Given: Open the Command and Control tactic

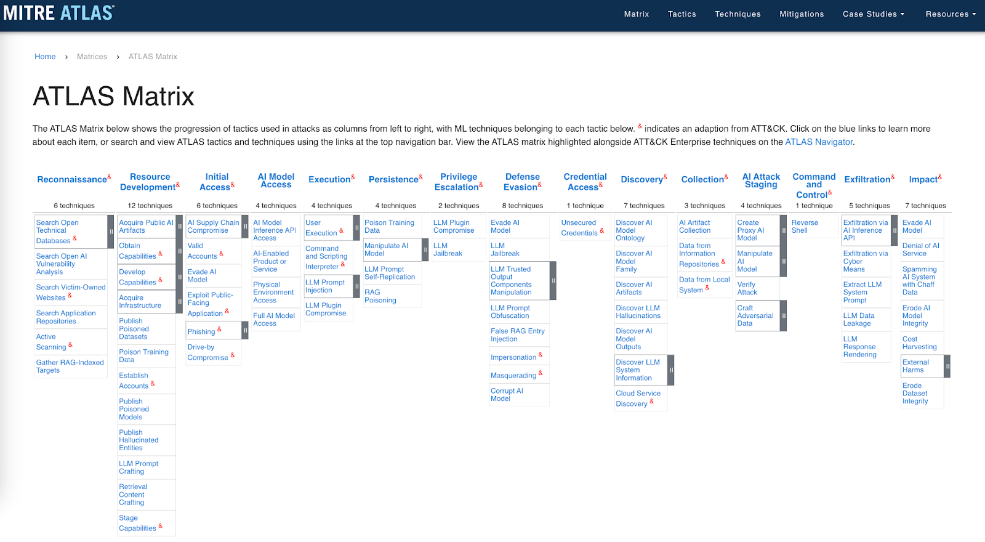Looking at the screenshot, I should click(x=814, y=185).
